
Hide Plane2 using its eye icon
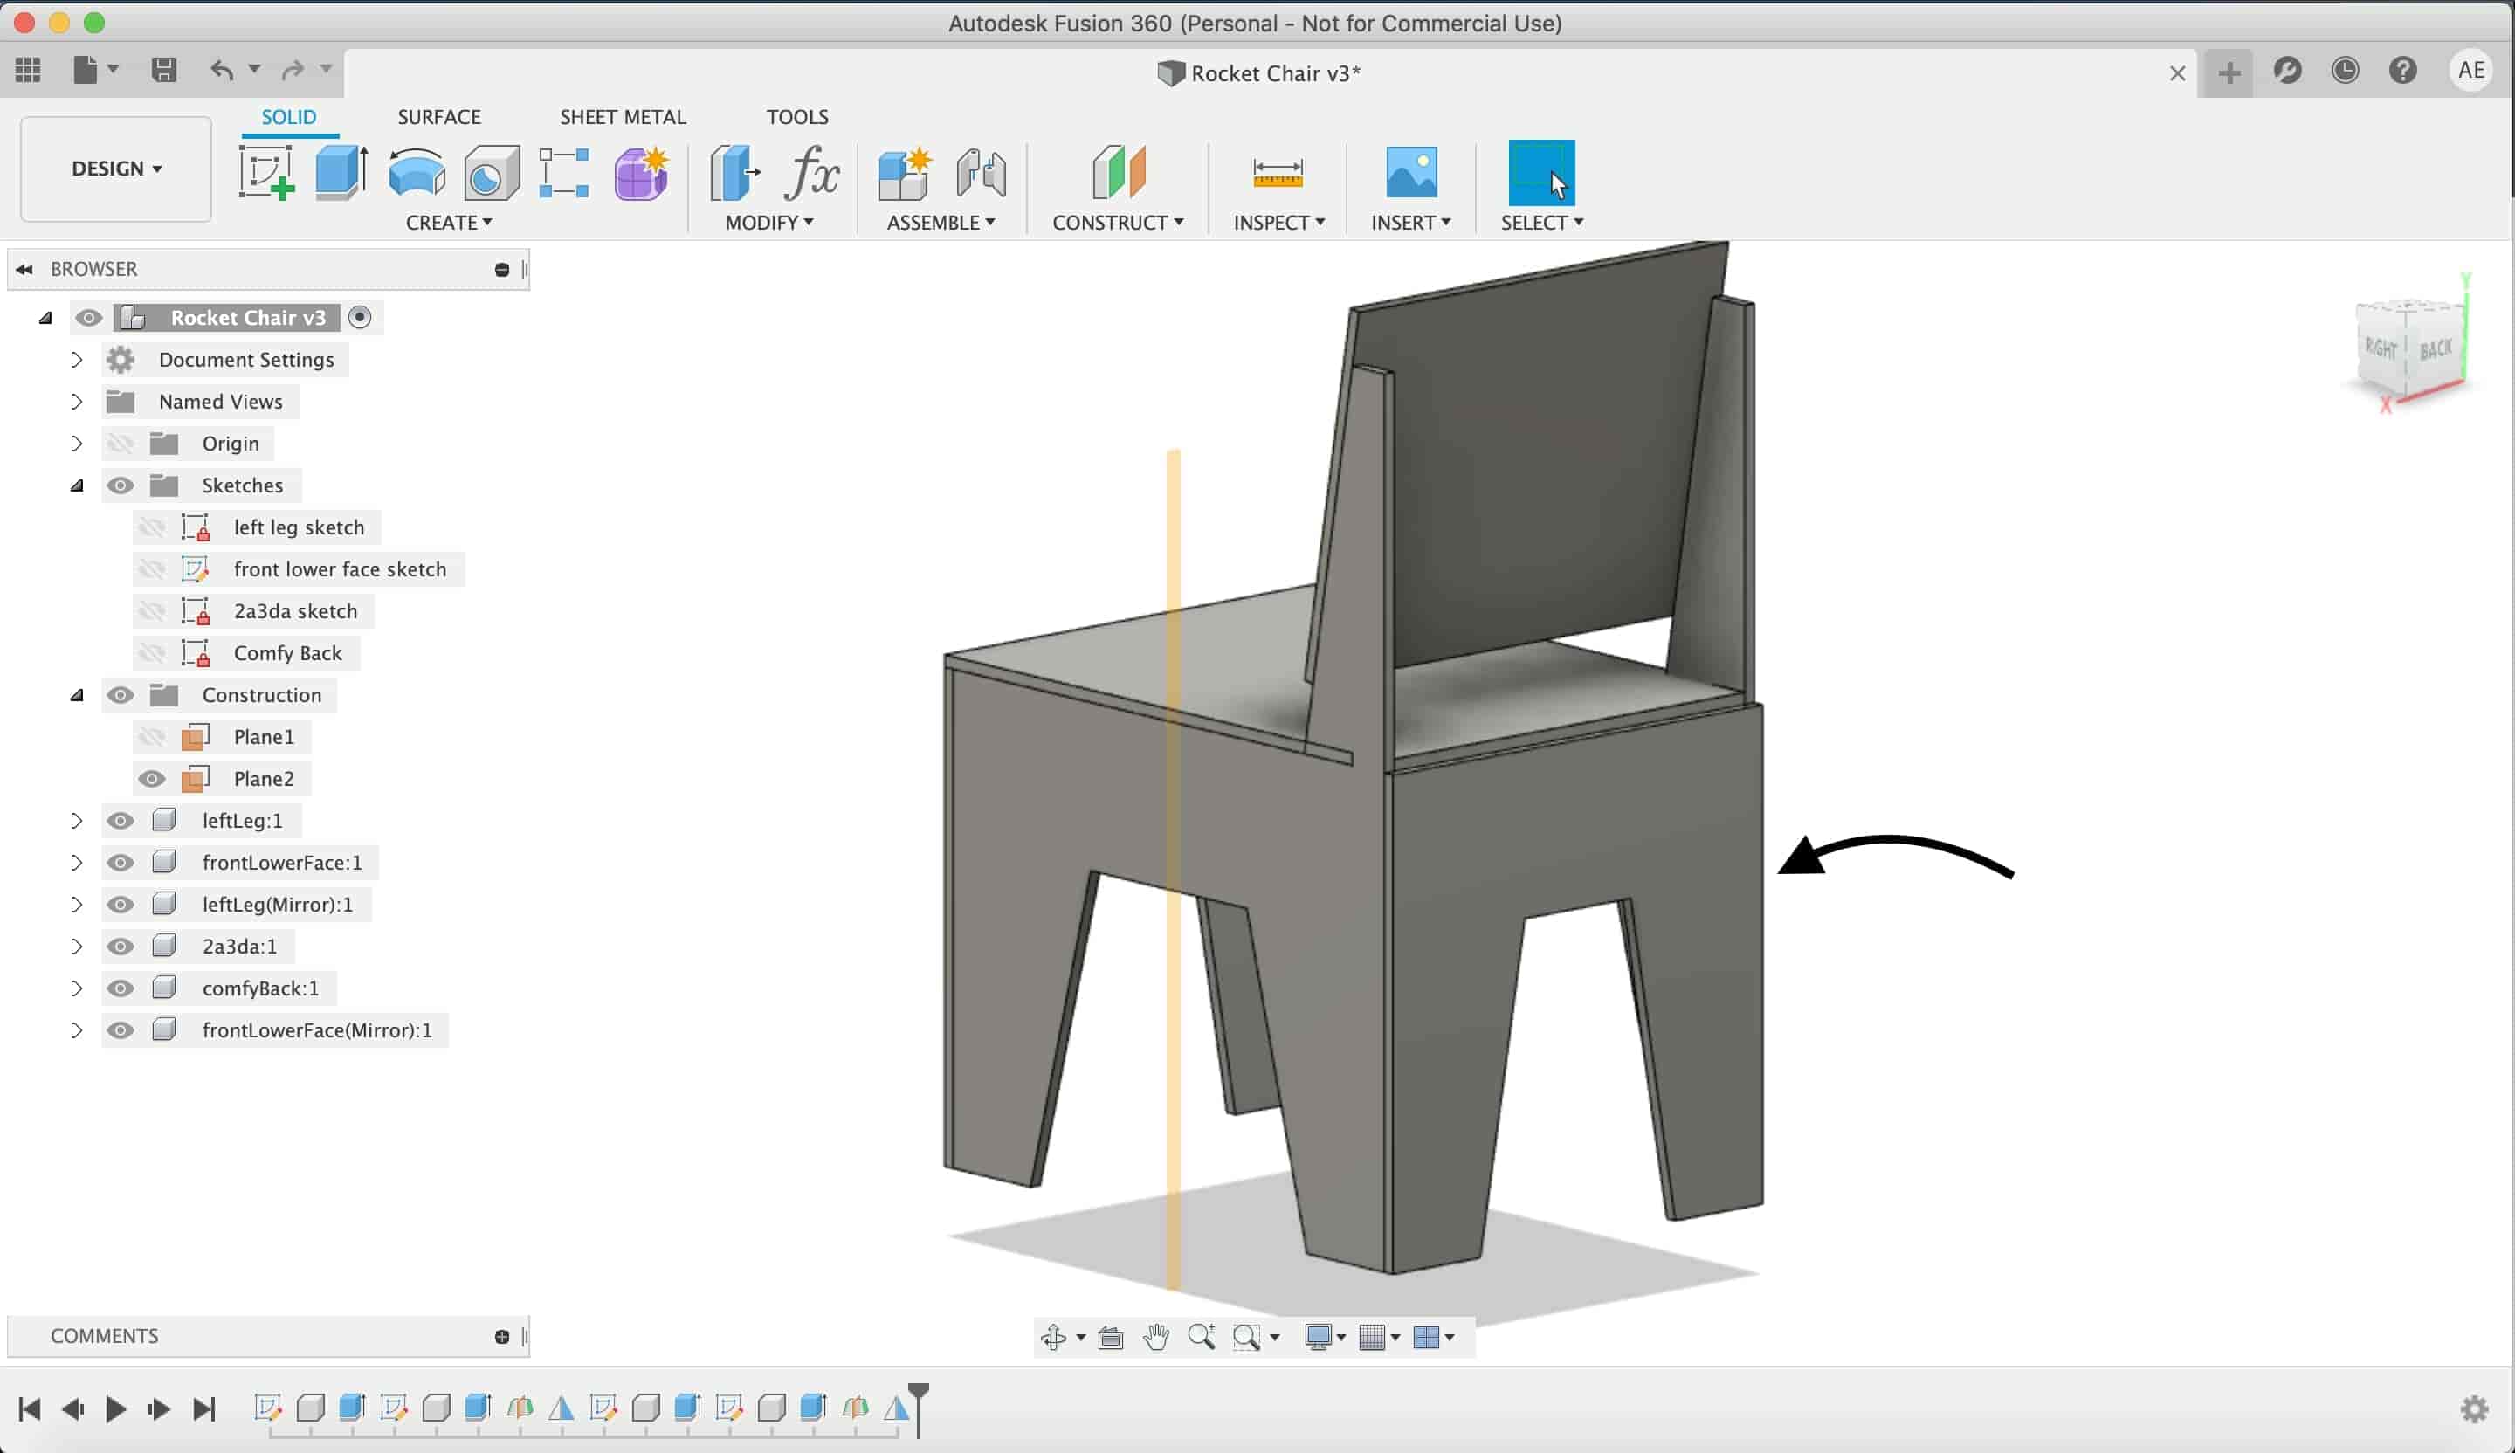(152, 778)
